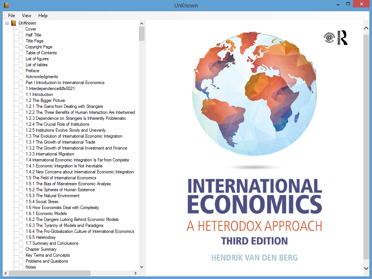Screen dimensions: 372x279
Task: Click the page view vertical scrollbar thumb
Action: pos(366,147)
